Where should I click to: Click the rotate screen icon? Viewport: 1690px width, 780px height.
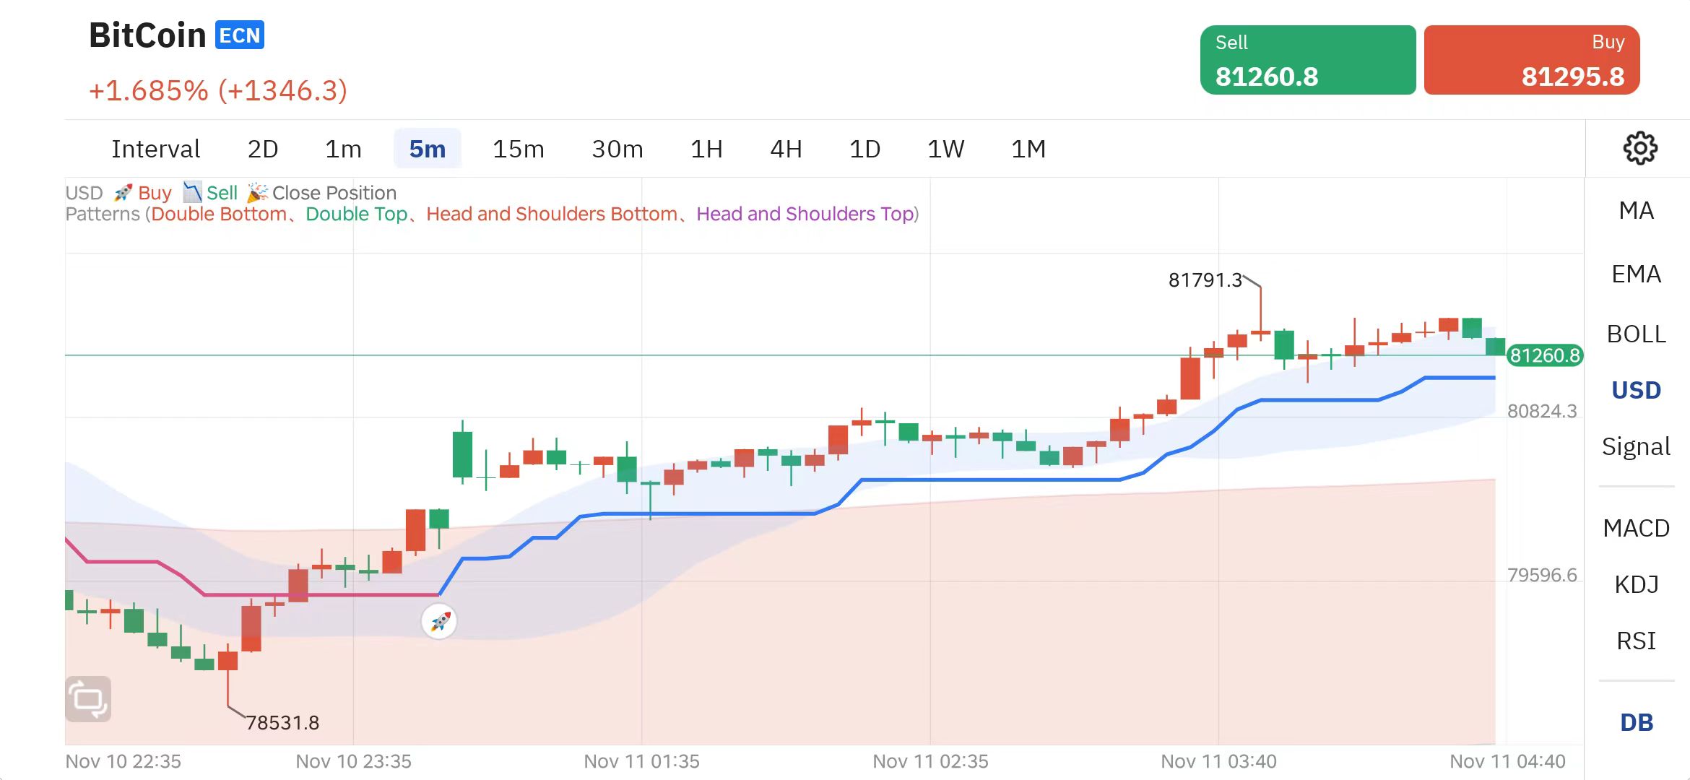coord(88,698)
